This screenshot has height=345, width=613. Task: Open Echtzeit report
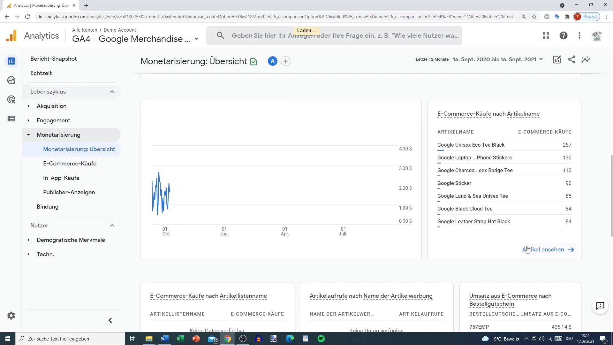click(x=41, y=73)
